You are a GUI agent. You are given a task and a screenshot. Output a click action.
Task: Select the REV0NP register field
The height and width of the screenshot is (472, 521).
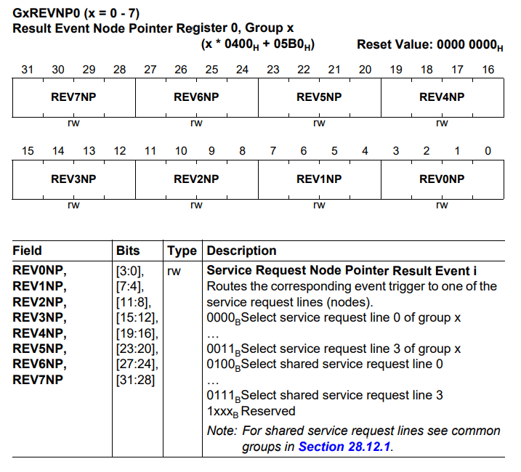pos(443,179)
